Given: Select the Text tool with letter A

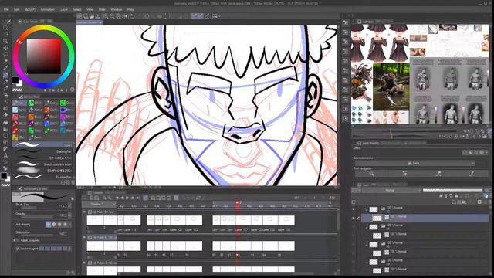Looking at the screenshot, I should 5,156.
